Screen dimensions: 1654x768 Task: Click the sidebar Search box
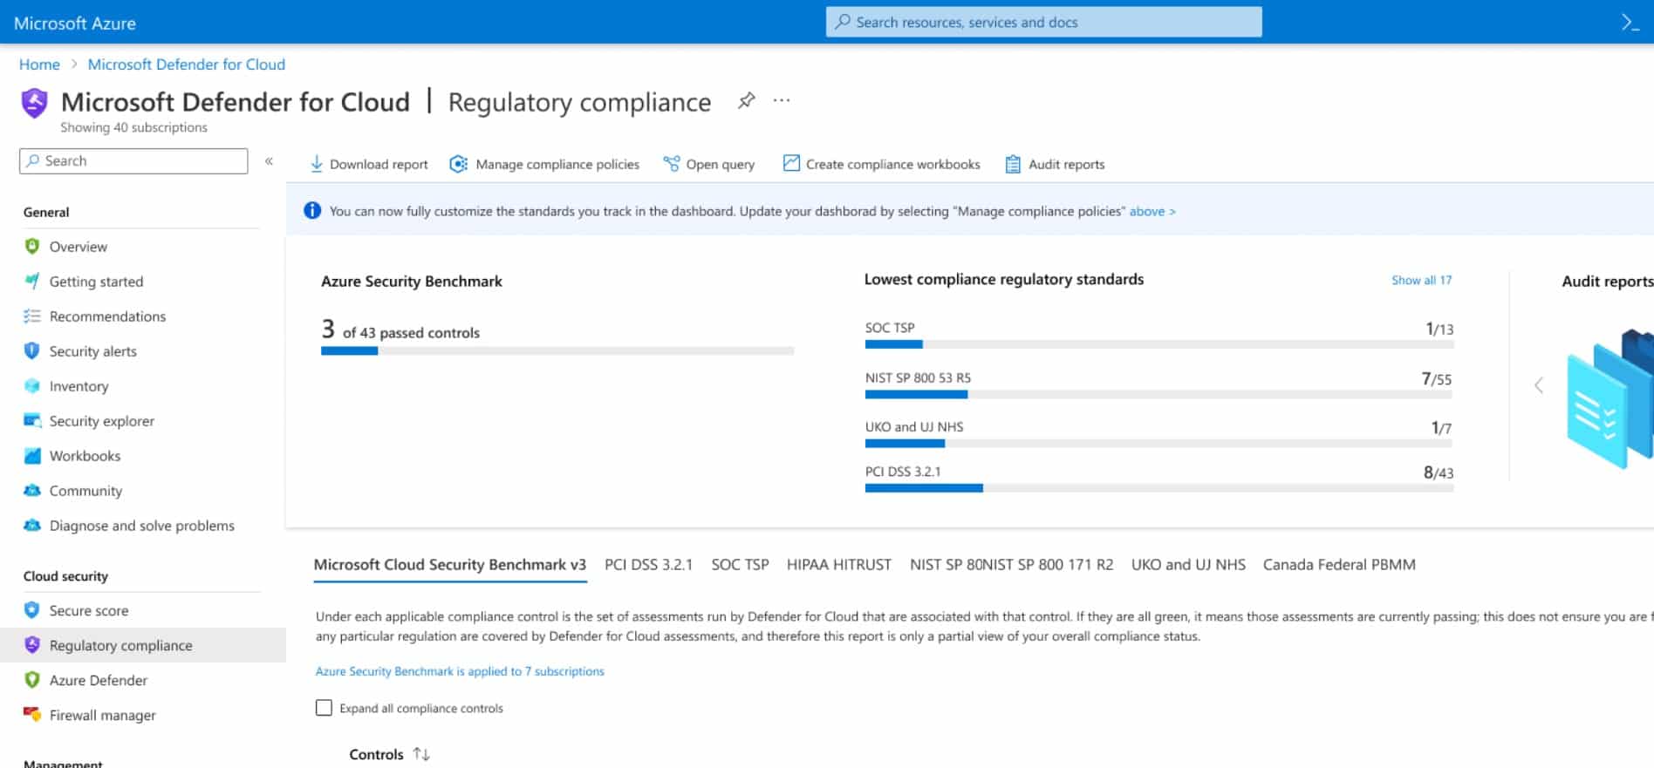tap(133, 160)
